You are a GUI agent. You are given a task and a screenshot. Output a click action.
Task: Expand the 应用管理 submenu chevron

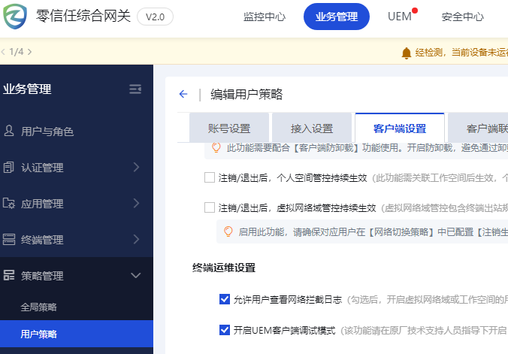(136, 204)
